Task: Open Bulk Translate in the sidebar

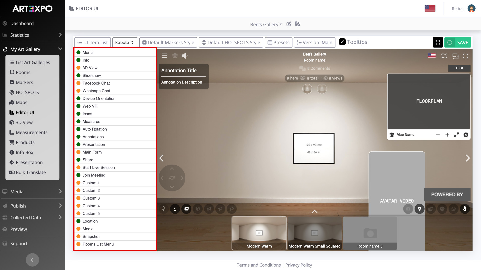Action: click(31, 172)
